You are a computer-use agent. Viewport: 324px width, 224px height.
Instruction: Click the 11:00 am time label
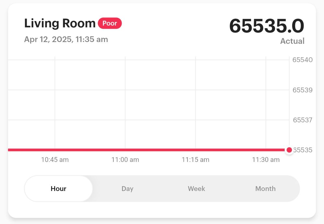125,160
